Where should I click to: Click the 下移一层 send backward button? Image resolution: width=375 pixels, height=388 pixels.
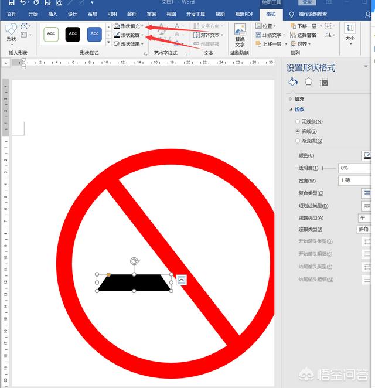[304, 26]
